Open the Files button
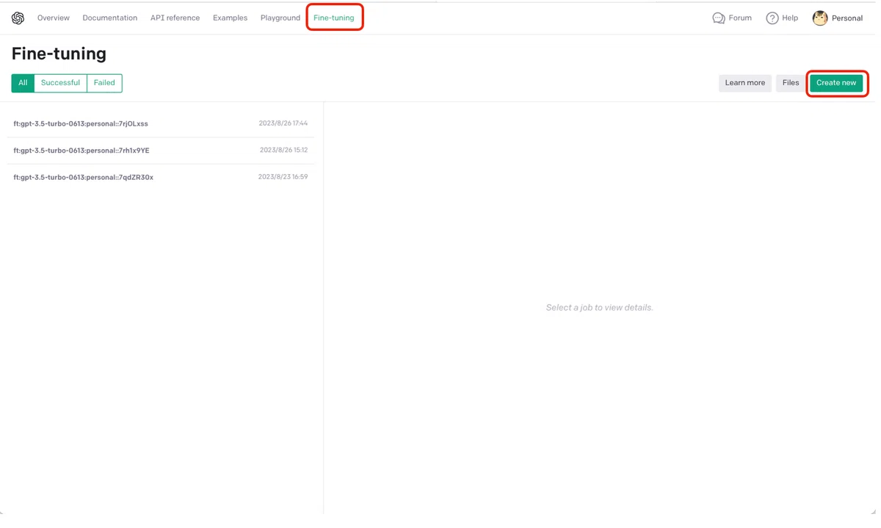This screenshot has width=881, height=528. (x=791, y=83)
